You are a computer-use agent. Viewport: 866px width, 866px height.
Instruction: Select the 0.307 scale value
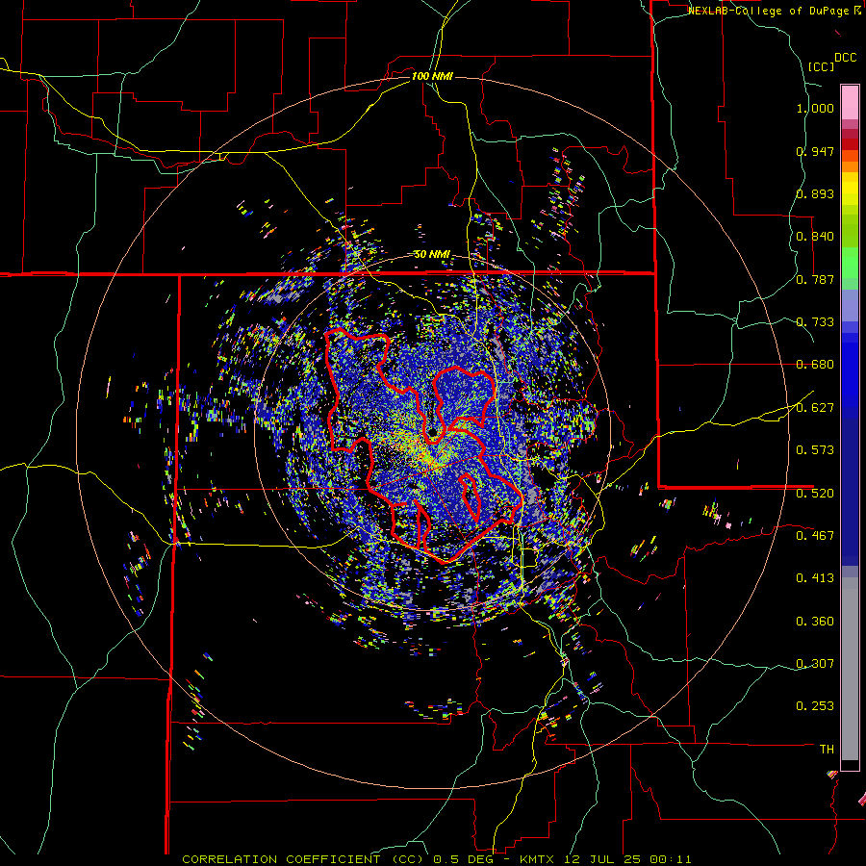[815, 664]
